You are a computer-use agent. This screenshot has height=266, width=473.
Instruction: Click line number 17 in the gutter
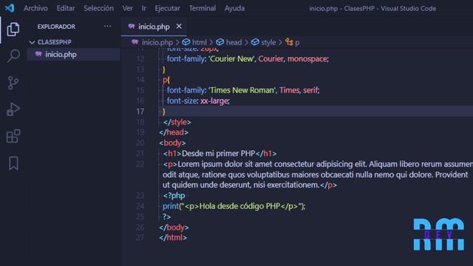coord(140,112)
